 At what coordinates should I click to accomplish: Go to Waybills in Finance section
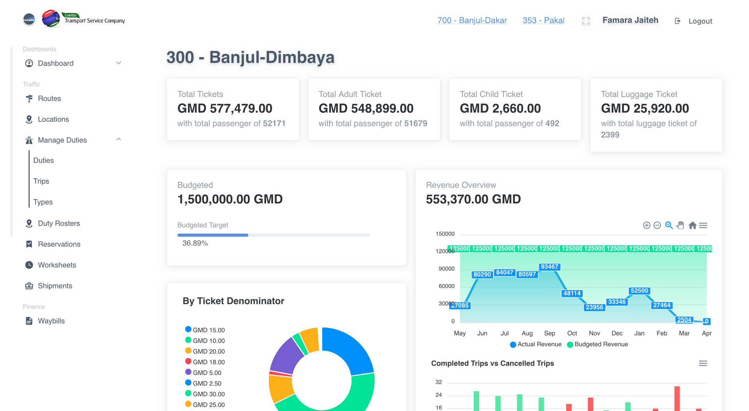click(x=51, y=321)
